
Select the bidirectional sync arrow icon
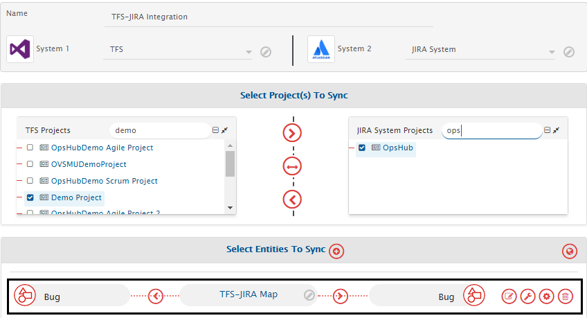(x=293, y=166)
